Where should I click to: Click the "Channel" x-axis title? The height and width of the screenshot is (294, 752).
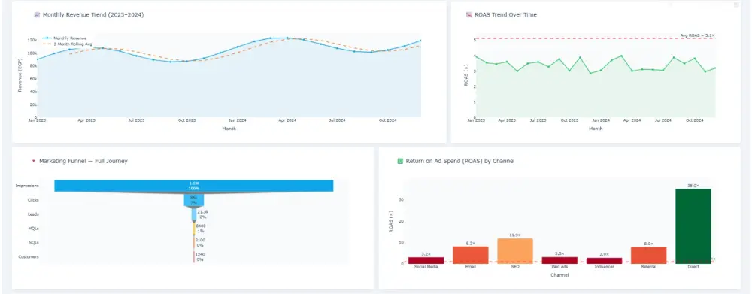tap(559, 275)
